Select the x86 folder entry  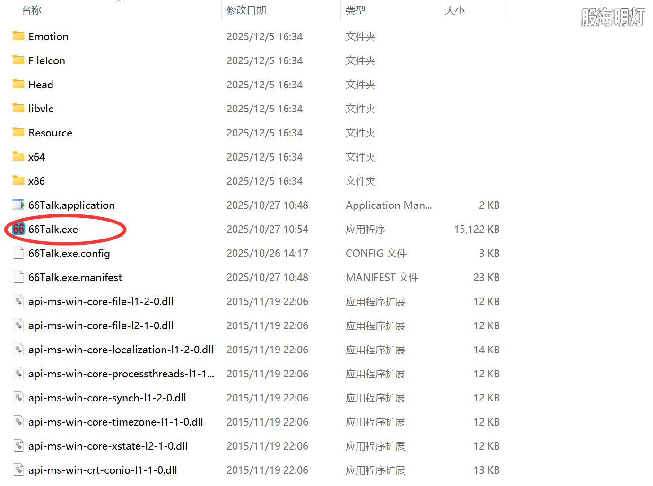pos(36,181)
